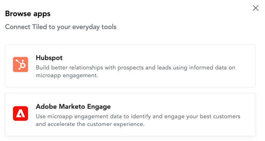
Task: Click Hubspot description starting 'Build better relationships'
Action: (135, 71)
